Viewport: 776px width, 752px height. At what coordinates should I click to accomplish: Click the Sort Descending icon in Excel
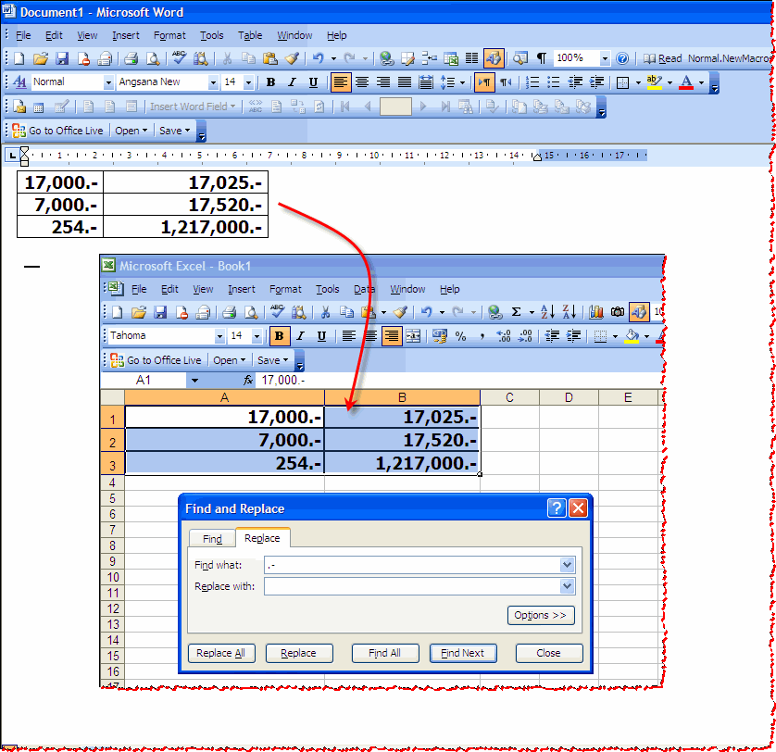click(569, 312)
